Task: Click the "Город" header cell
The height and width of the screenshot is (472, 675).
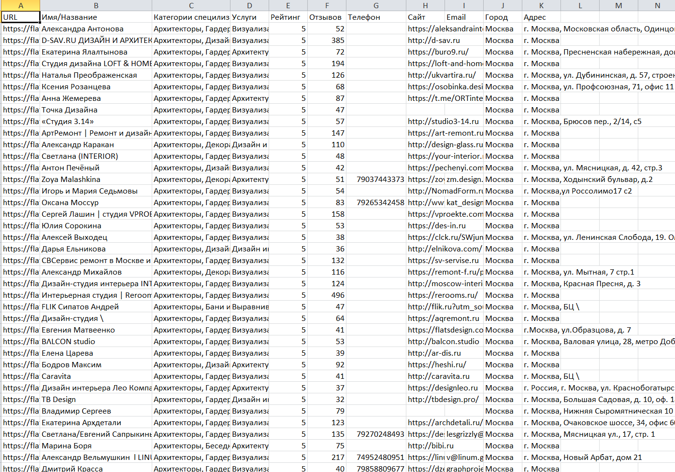Action: [x=503, y=17]
